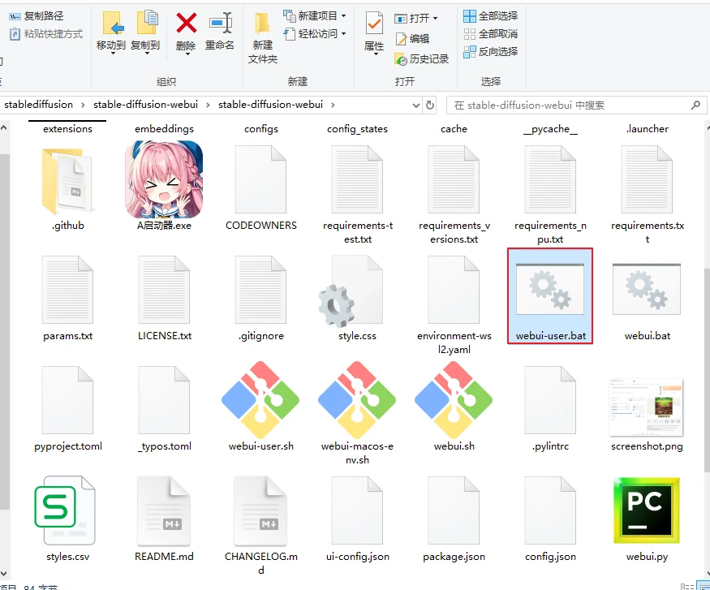The width and height of the screenshot is (710, 590).
Task: Select requirements_versions.txt file
Action: pyautogui.click(x=454, y=194)
